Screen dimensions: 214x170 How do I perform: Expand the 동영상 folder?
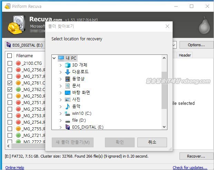[61, 79]
